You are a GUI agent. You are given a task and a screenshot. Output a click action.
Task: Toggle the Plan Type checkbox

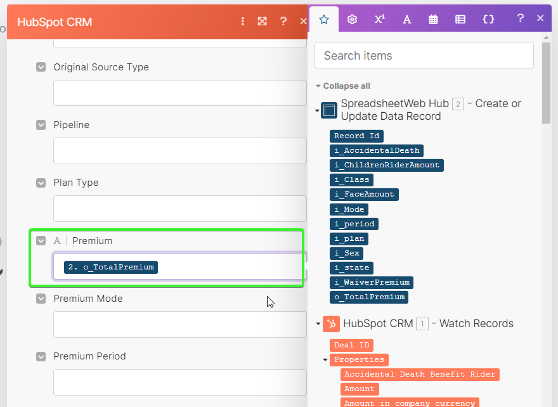click(x=41, y=183)
